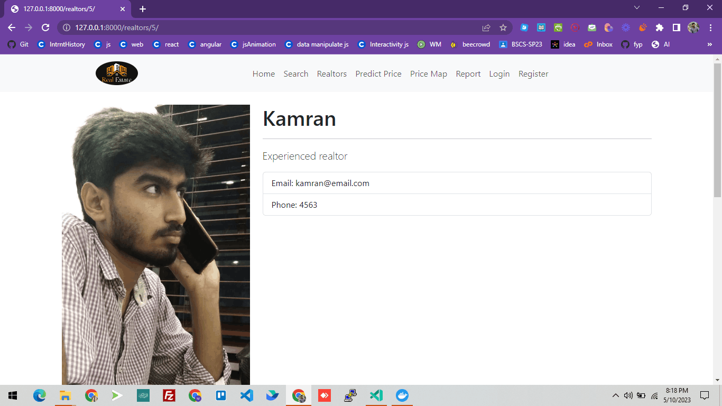Viewport: 722px width, 406px height.
Task: Open the green printer extension icon
Action: click(x=558, y=27)
